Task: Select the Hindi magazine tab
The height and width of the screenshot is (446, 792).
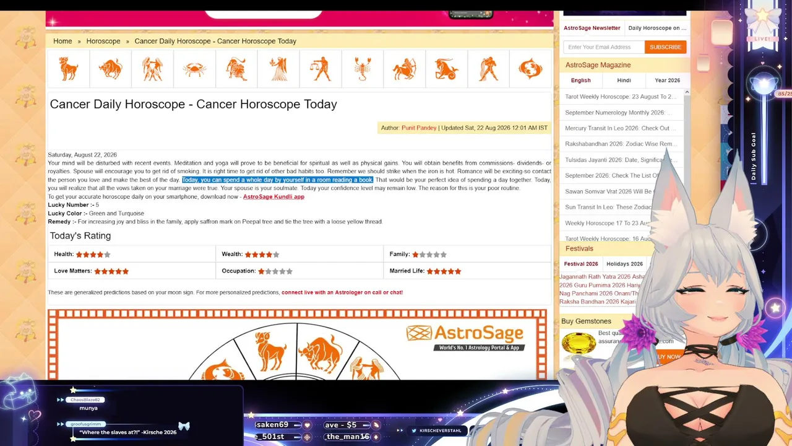Action: [624, 81]
